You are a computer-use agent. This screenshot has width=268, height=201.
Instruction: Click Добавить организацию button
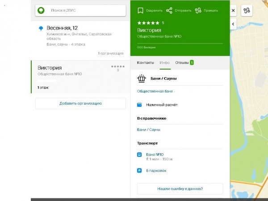pos(80,104)
